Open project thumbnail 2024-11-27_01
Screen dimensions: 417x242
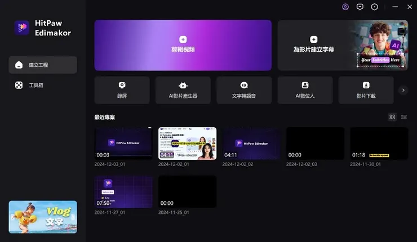[x=123, y=192]
